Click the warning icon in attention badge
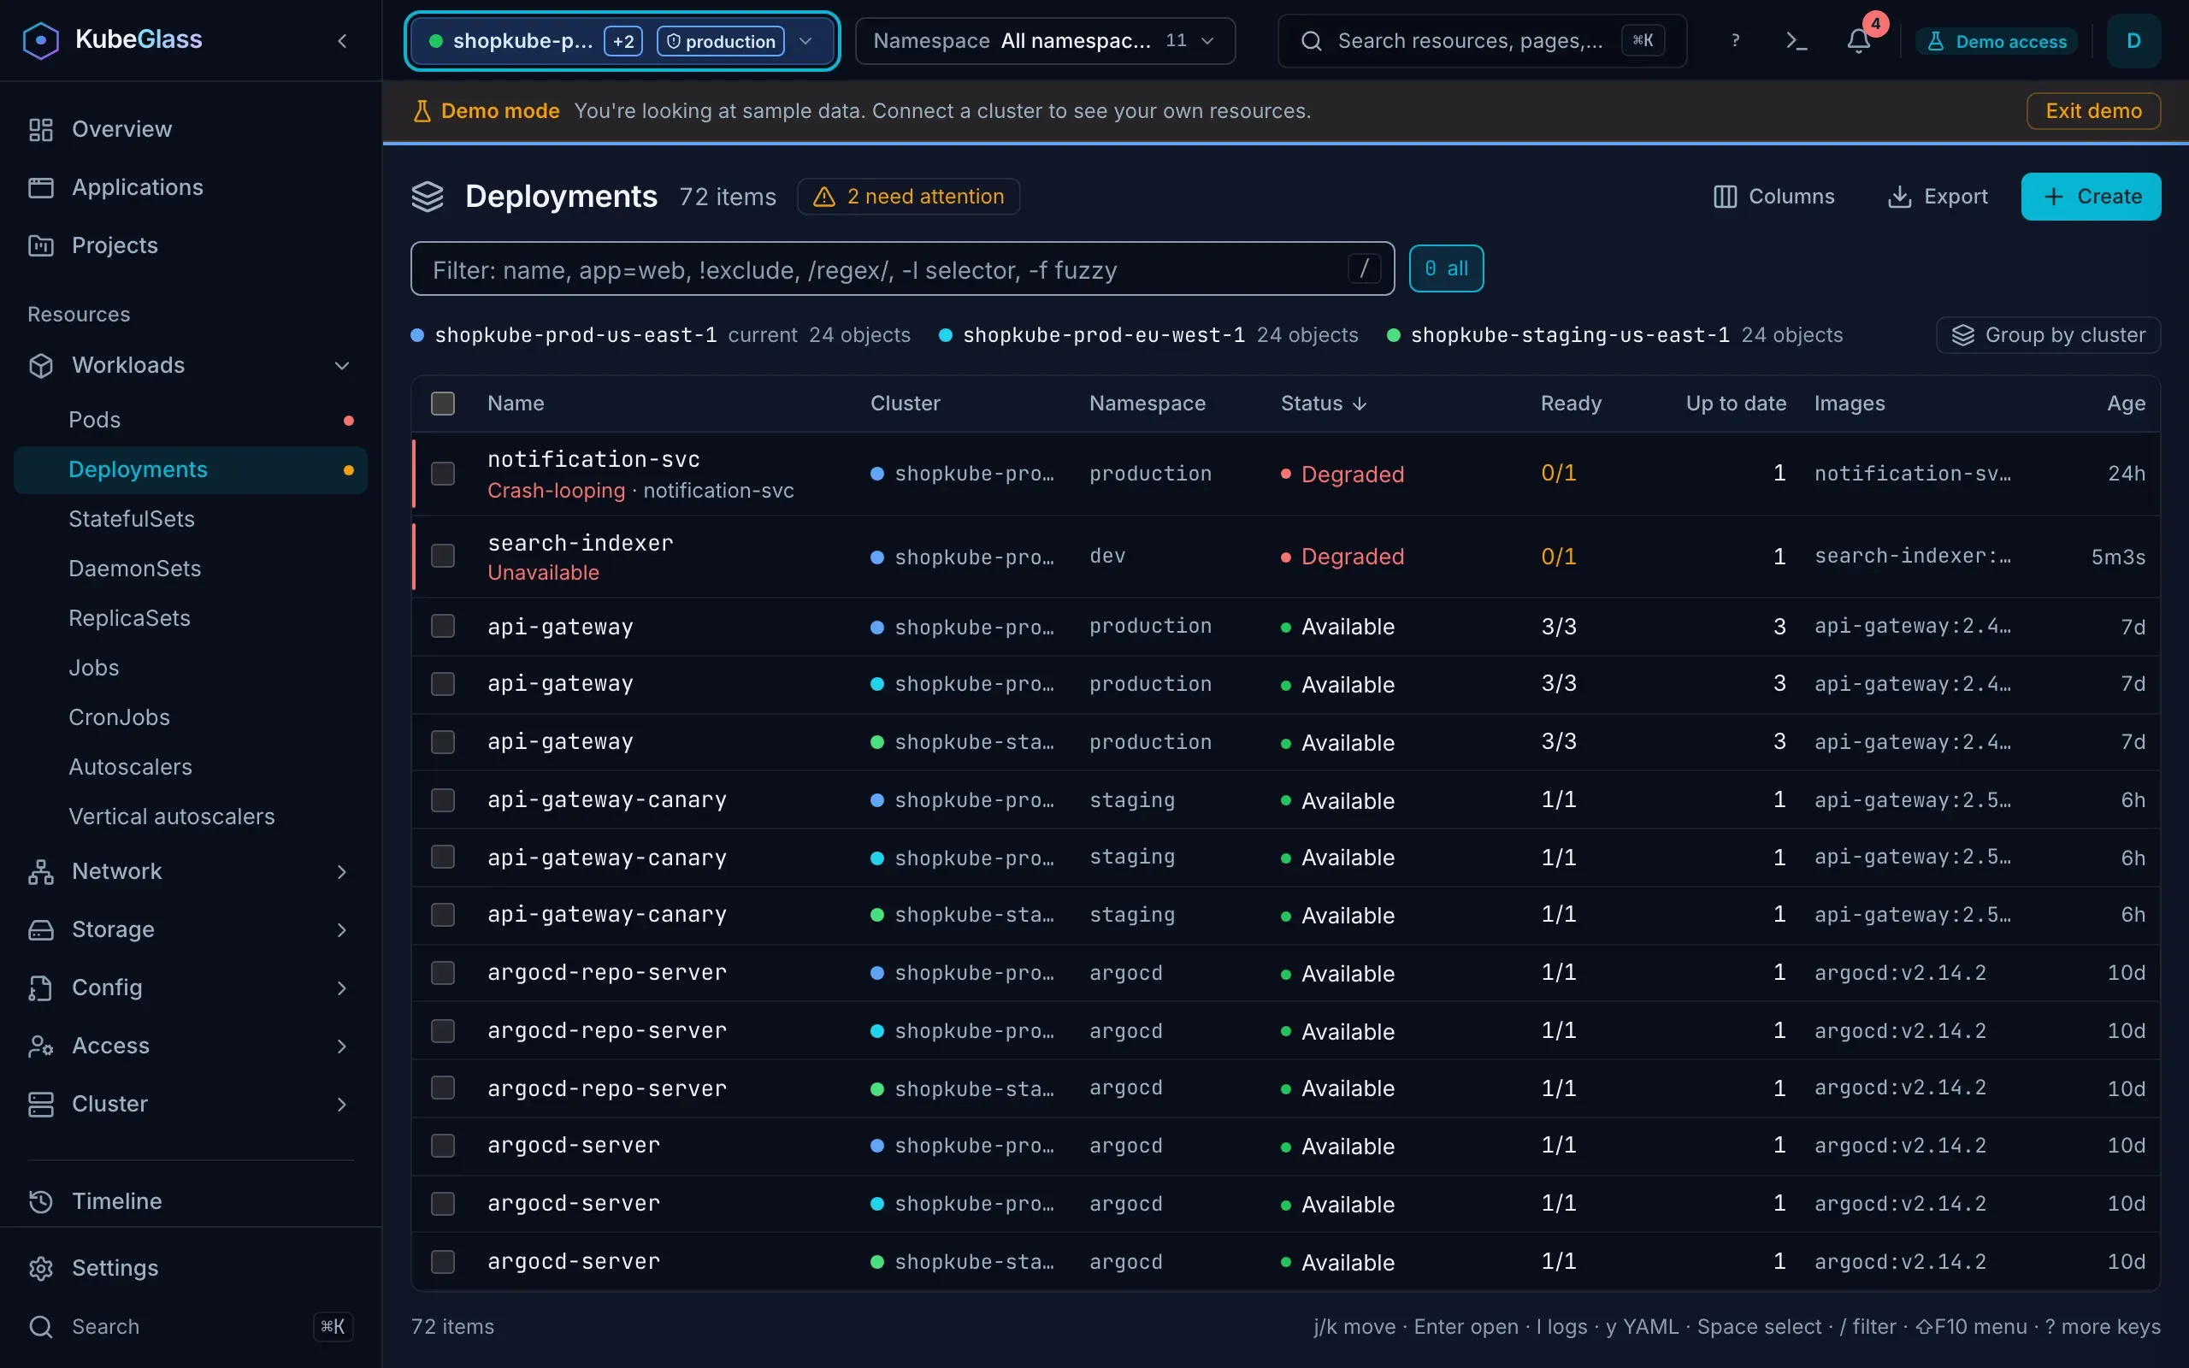 824,197
